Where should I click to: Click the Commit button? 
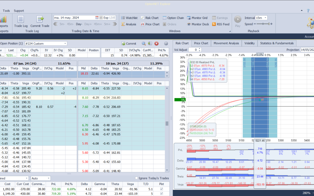click(x=129, y=43)
